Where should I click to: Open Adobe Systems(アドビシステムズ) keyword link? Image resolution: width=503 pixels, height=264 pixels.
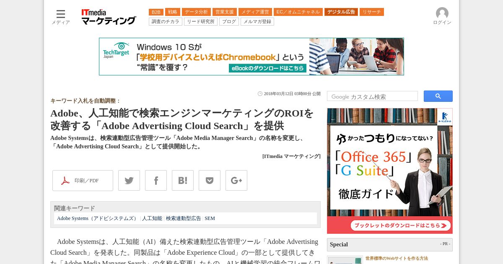(98, 218)
